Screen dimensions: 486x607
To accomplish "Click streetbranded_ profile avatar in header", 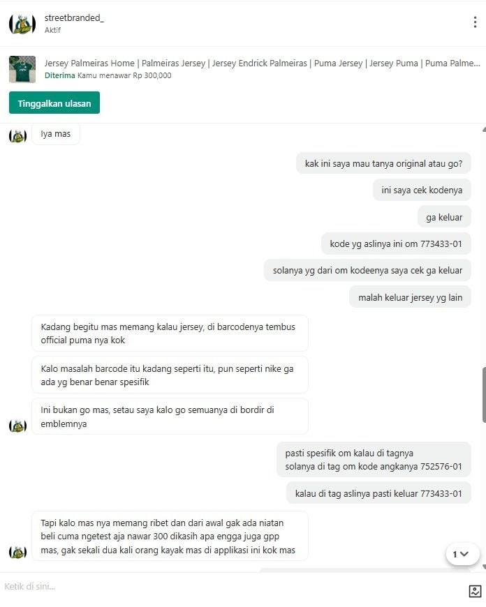I will (x=22, y=24).
